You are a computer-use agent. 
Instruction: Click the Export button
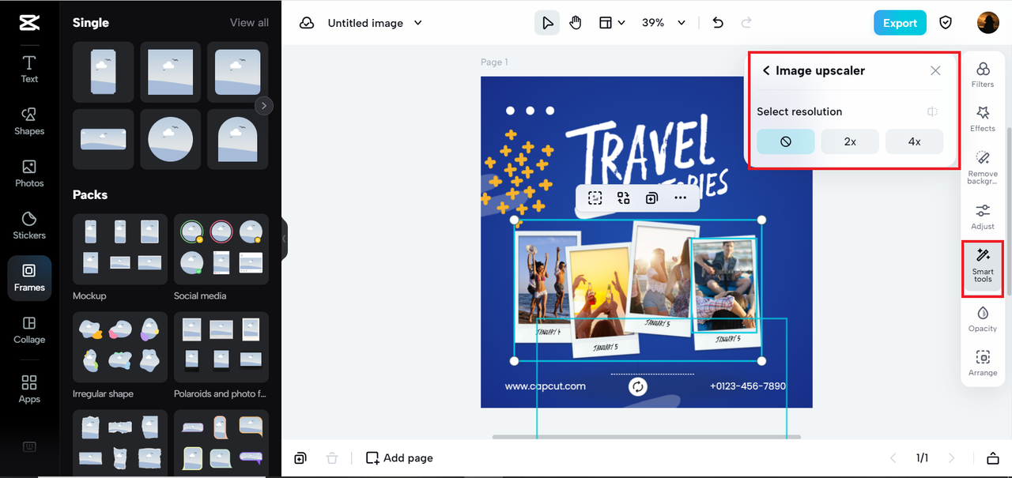[900, 23]
